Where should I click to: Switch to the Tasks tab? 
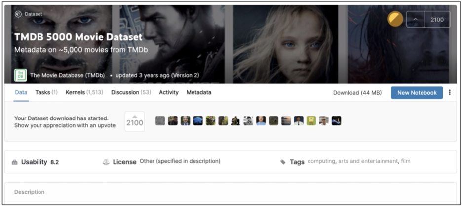click(x=46, y=93)
